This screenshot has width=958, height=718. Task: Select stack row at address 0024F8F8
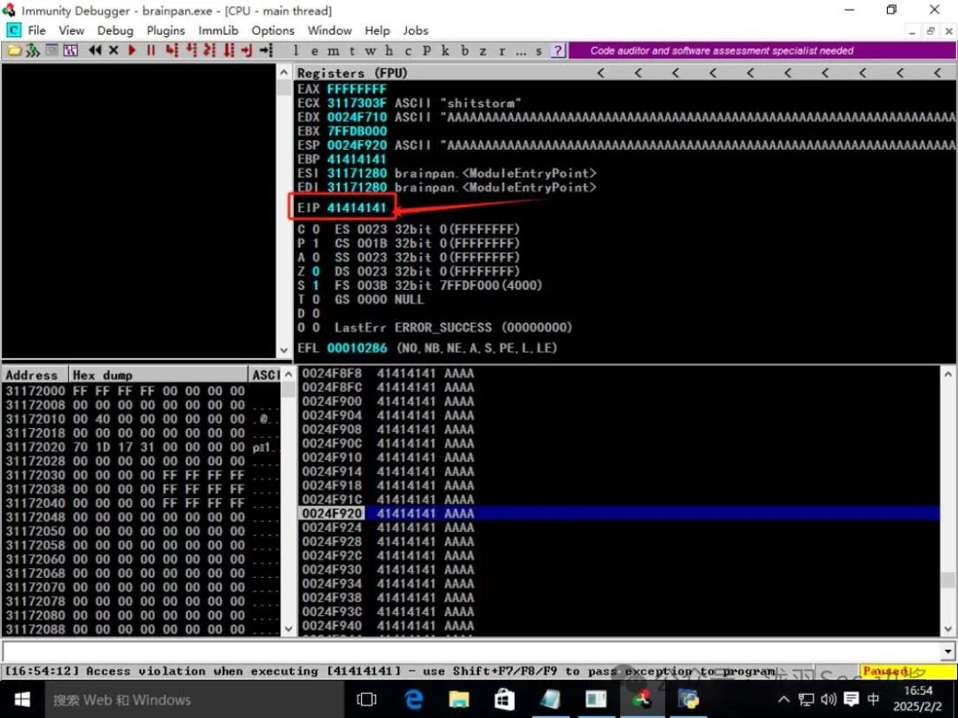click(619, 373)
